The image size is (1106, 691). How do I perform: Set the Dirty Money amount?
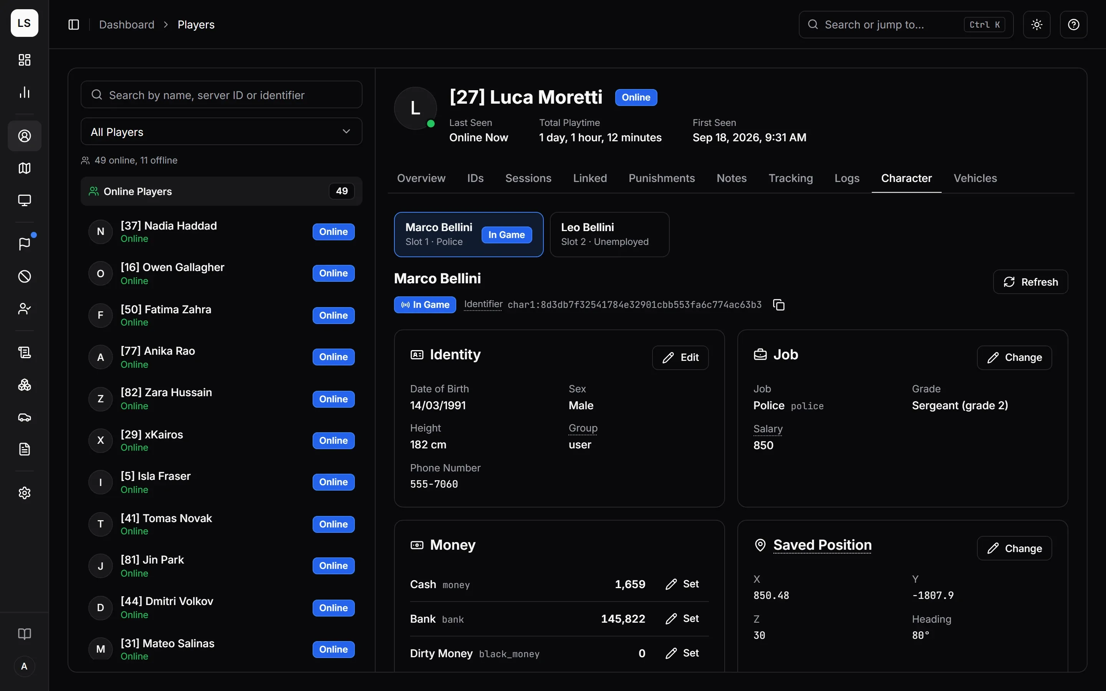point(682,653)
